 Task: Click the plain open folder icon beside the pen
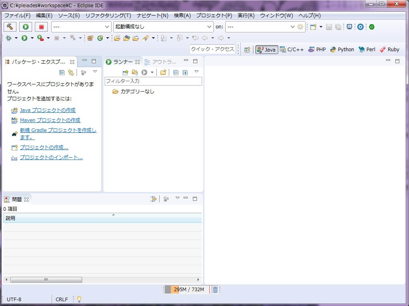pos(136,38)
